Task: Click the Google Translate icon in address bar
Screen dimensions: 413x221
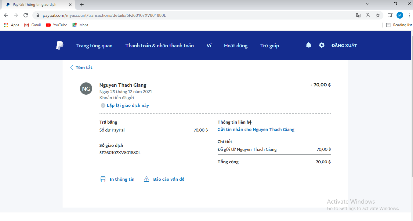Action: [358, 15]
